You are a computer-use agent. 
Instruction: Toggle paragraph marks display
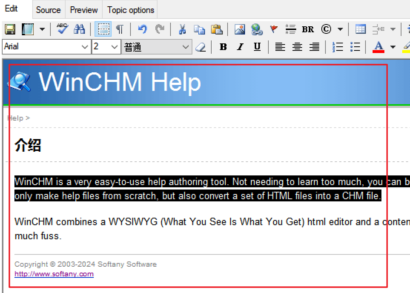(x=120, y=29)
